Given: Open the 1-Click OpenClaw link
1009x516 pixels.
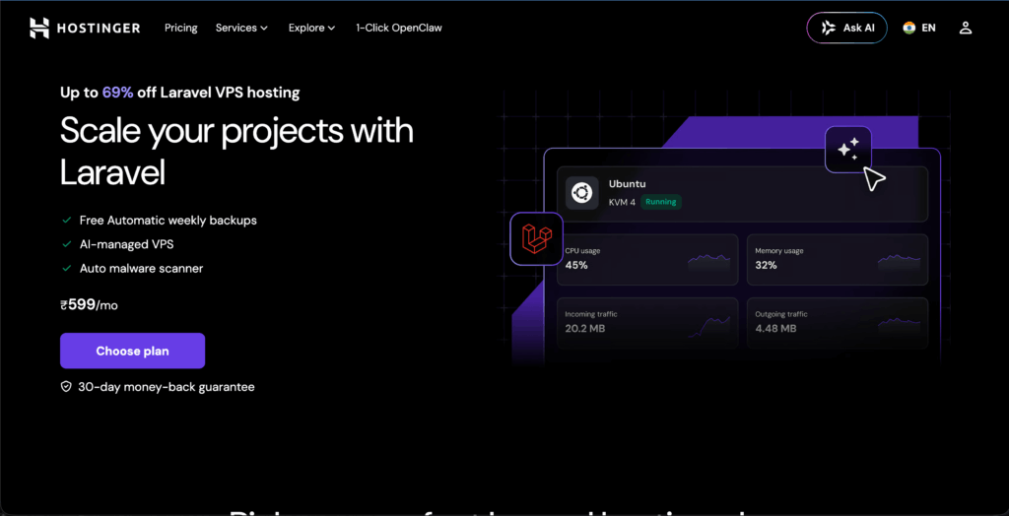Looking at the screenshot, I should click(x=399, y=28).
